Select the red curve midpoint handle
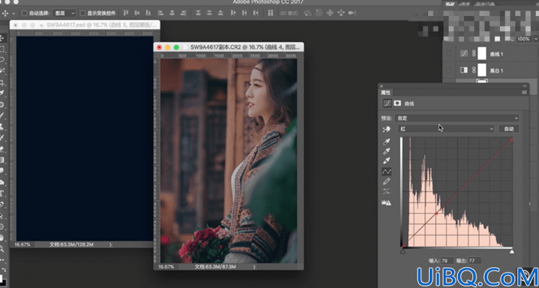Screen dimensions: 539x288 click(x=437, y=213)
